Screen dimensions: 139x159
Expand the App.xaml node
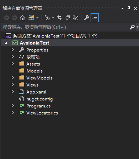point(12,92)
